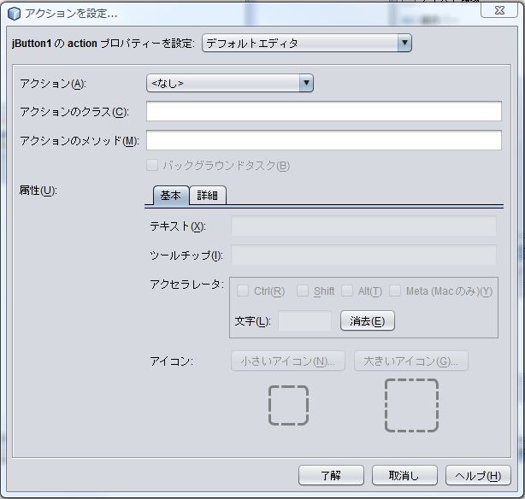Toggle the Shift accelerator checkbox
This screenshot has width=525, height=499.
303,291
